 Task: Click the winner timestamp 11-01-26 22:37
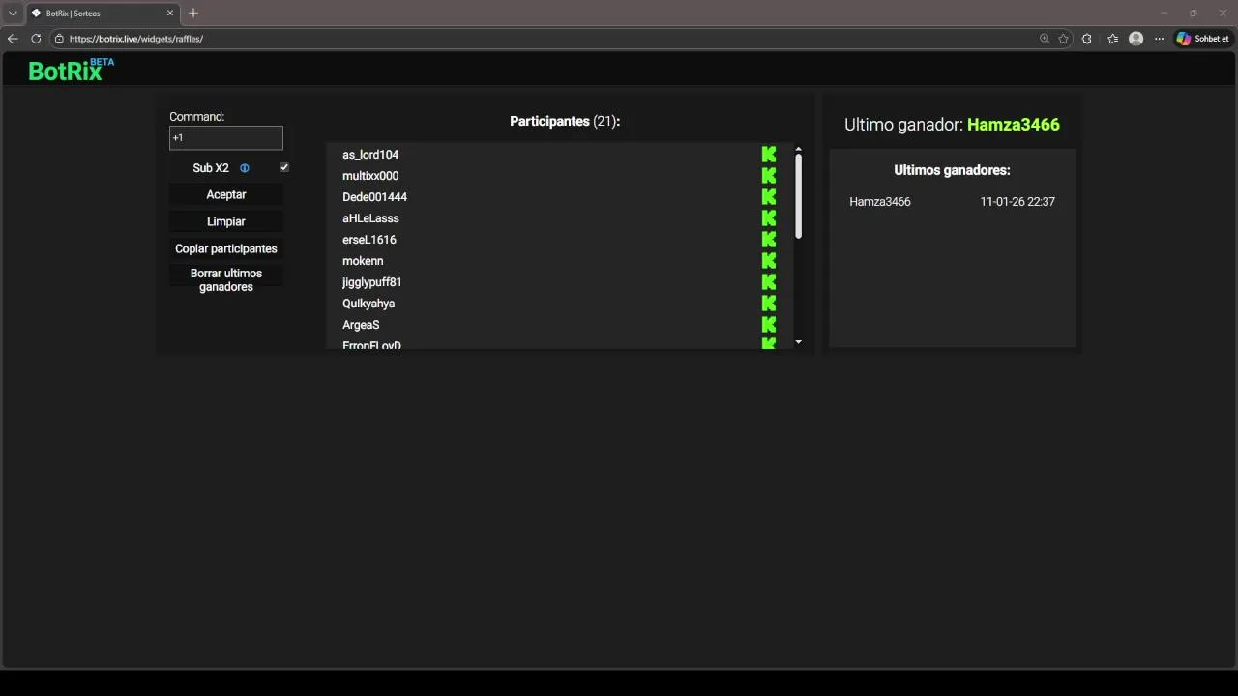click(x=1017, y=202)
